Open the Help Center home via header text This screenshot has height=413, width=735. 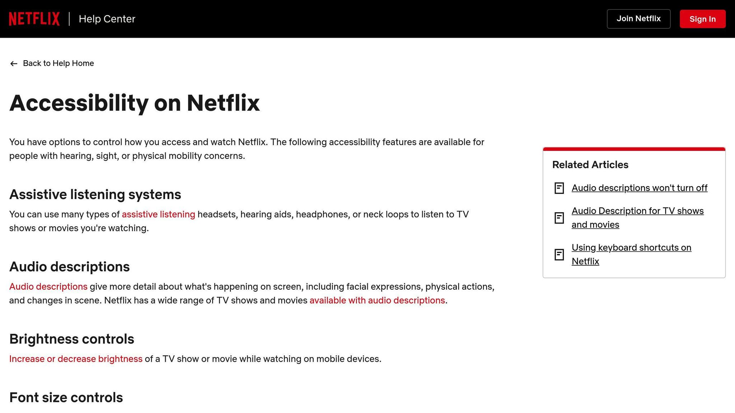tap(107, 19)
